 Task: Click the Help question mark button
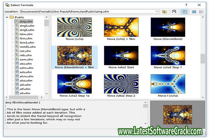coord(186,5)
